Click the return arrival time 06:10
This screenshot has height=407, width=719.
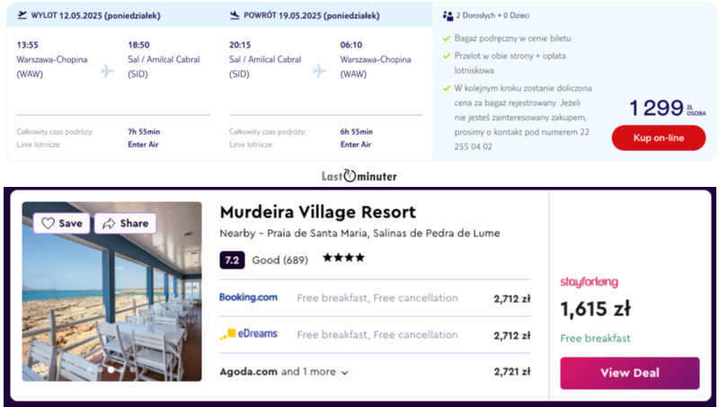[351, 45]
